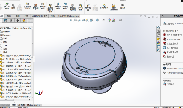Screen dimensions: 183x108
Task: Click the View Orientation cube icon
Action: (x=91, y=20)
